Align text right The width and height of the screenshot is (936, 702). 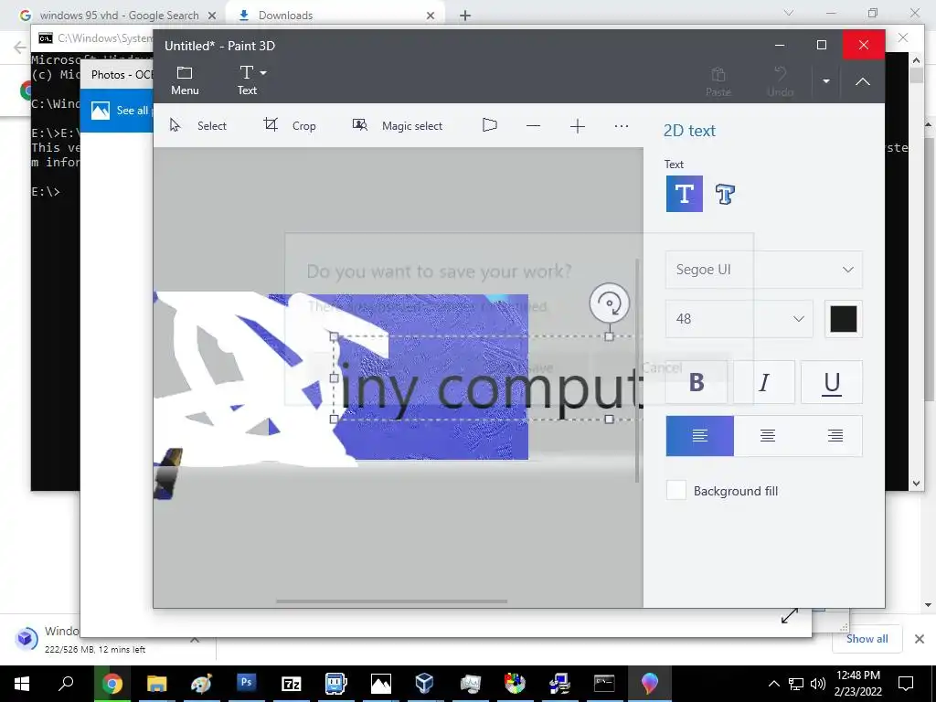tap(835, 436)
